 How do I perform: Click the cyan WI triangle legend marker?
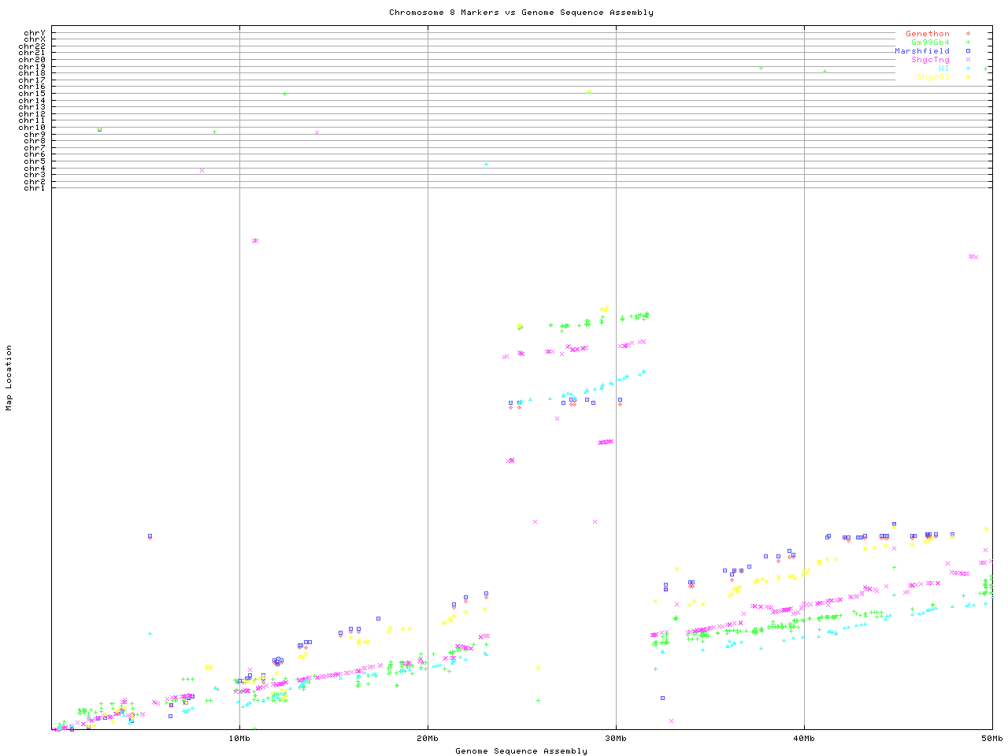tap(968, 69)
